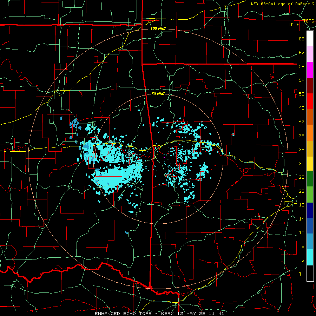The width and height of the screenshot is (316, 316).
Task: Click the yellow legend swatch
Action: coord(310,163)
